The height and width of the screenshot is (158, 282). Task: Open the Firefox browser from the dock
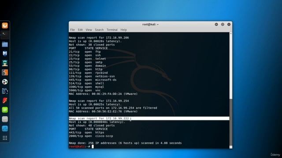tap(5, 25)
